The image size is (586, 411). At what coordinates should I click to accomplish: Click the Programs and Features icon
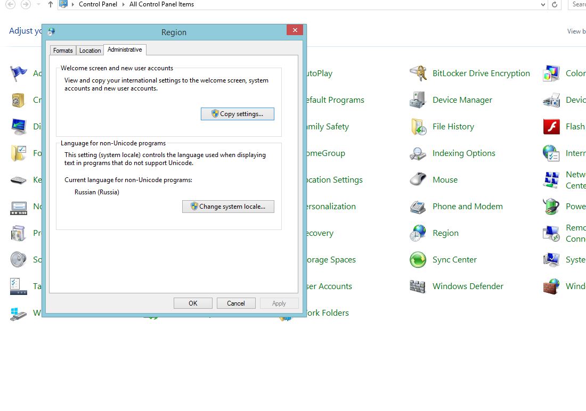pyautogui.click(x=18, y=233)
